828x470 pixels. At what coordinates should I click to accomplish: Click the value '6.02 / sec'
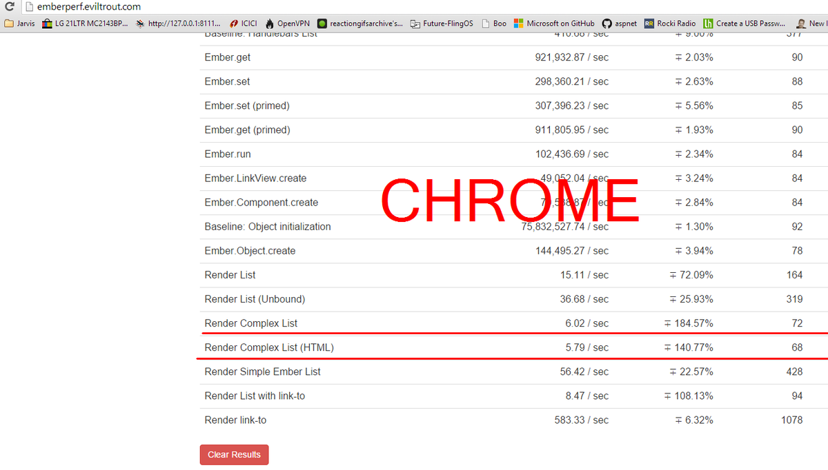coord(587,323)
